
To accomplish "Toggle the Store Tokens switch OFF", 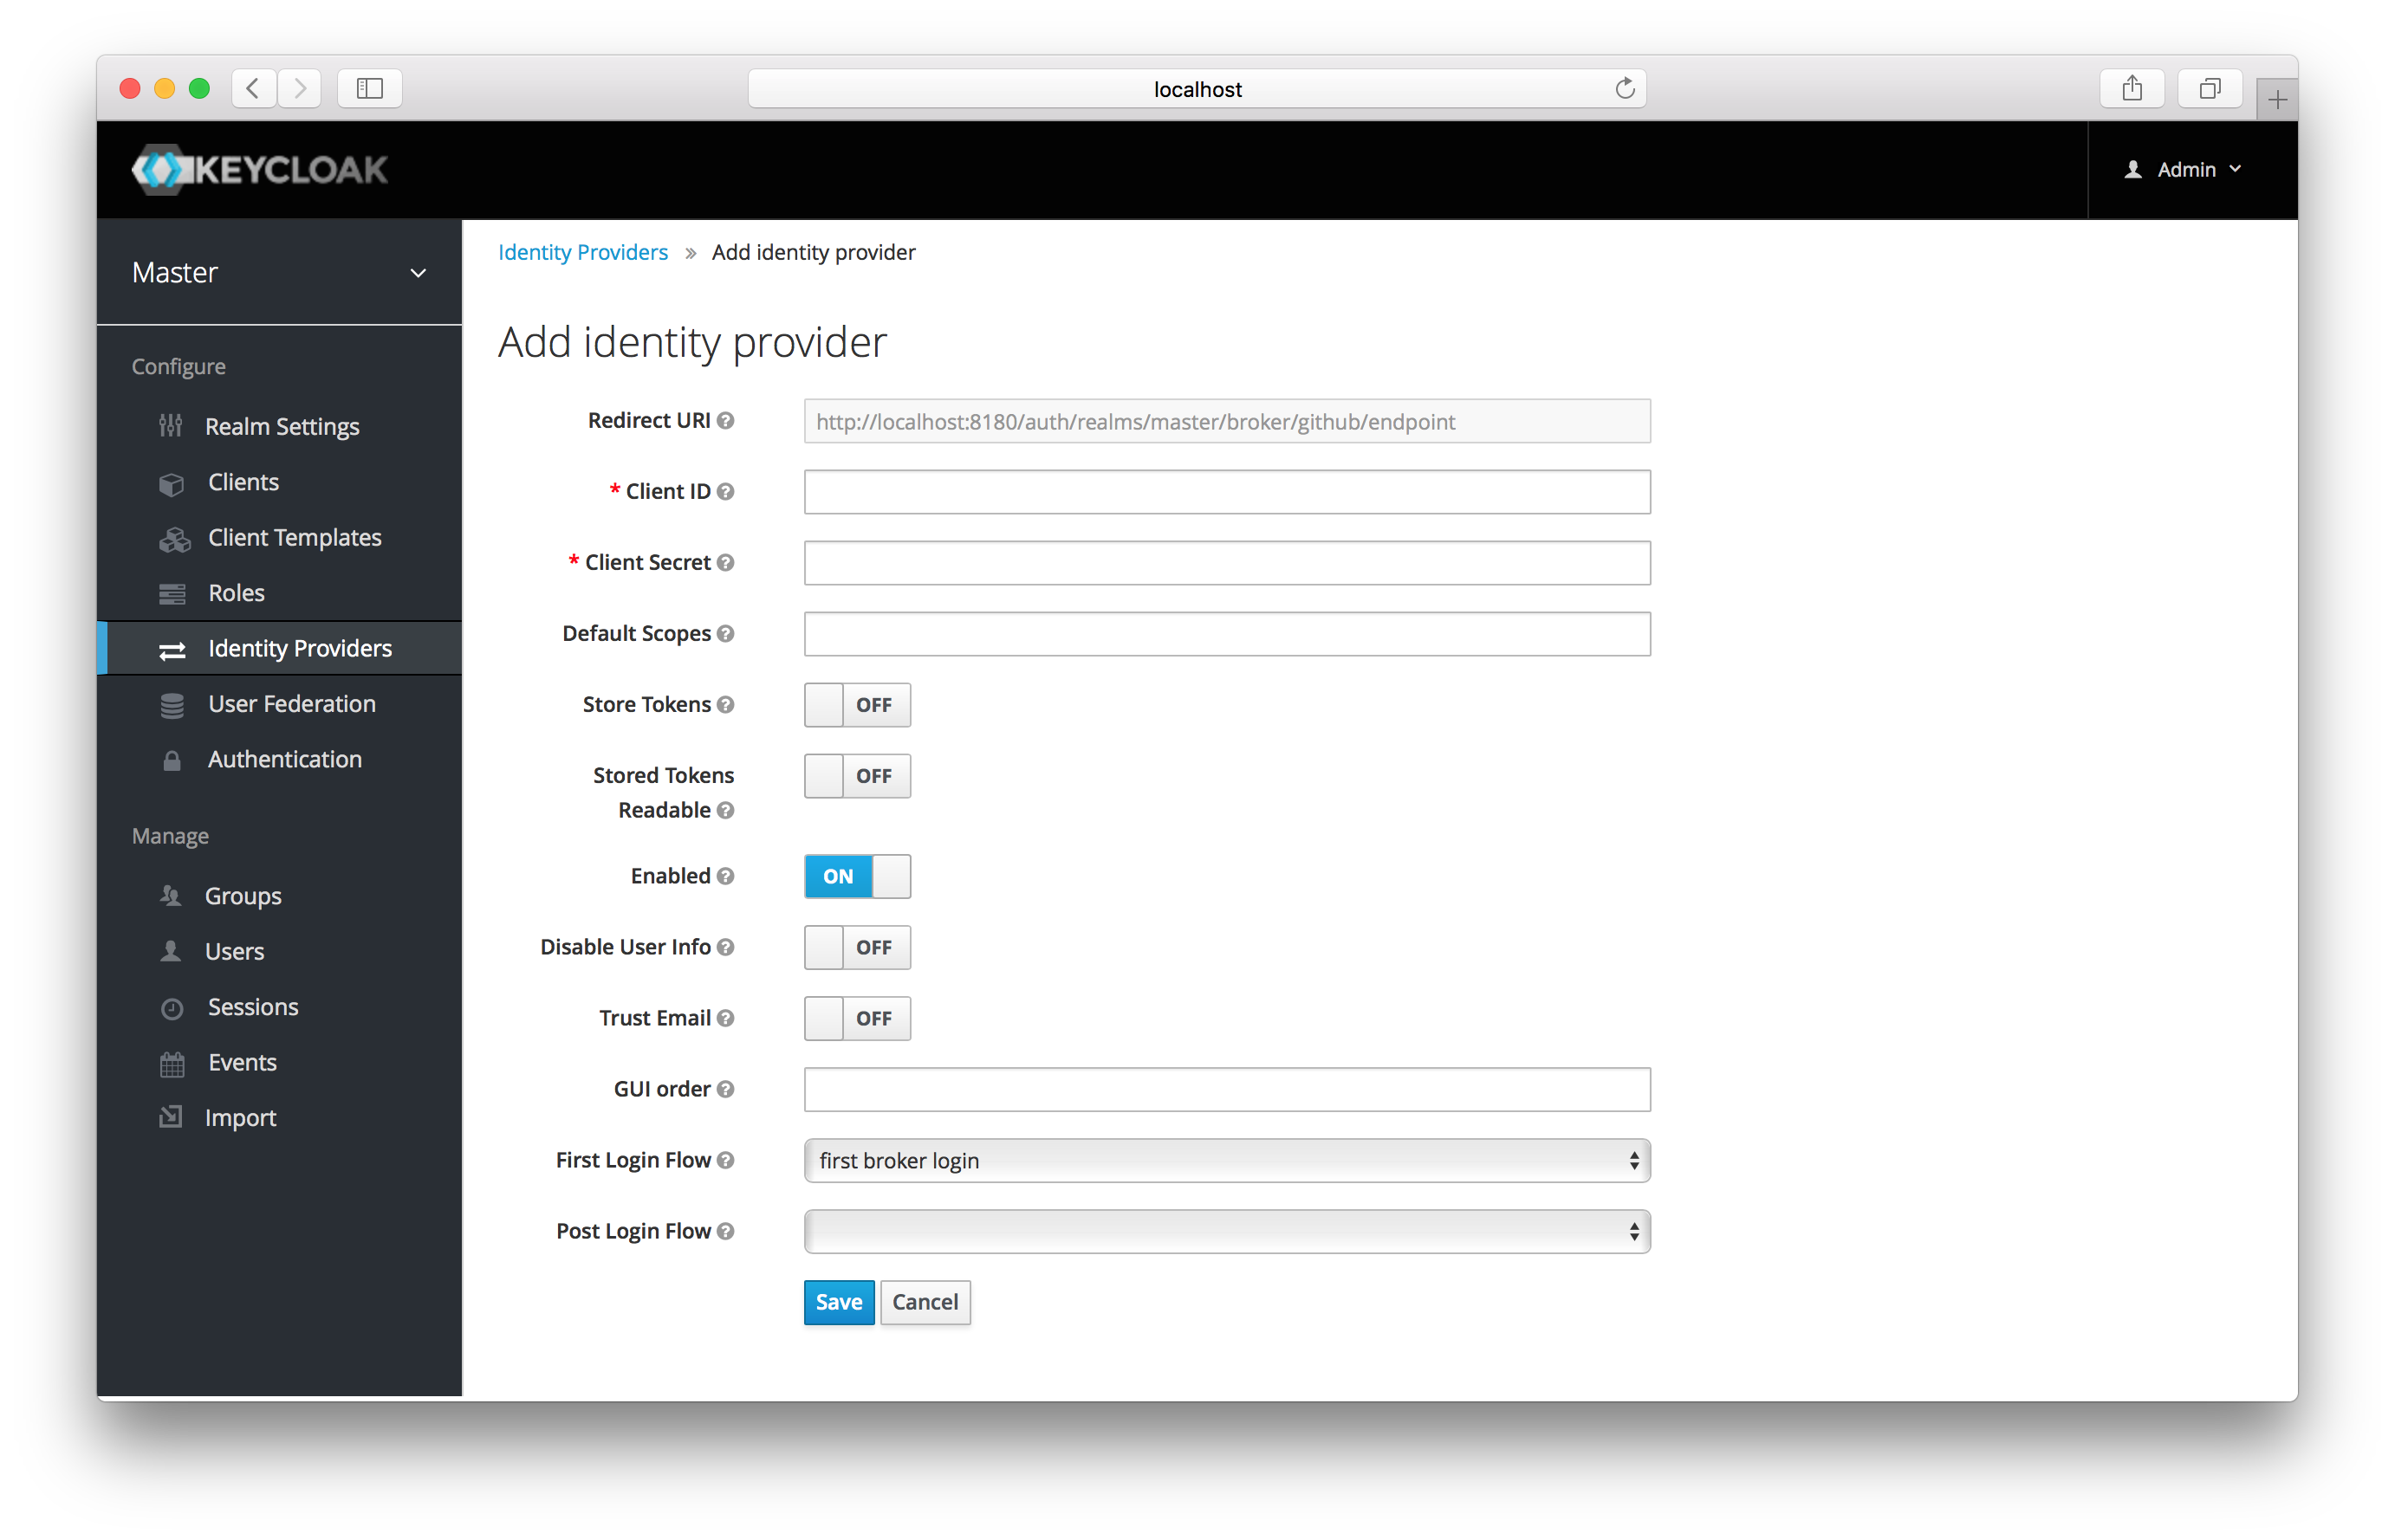I will point(855,704).
